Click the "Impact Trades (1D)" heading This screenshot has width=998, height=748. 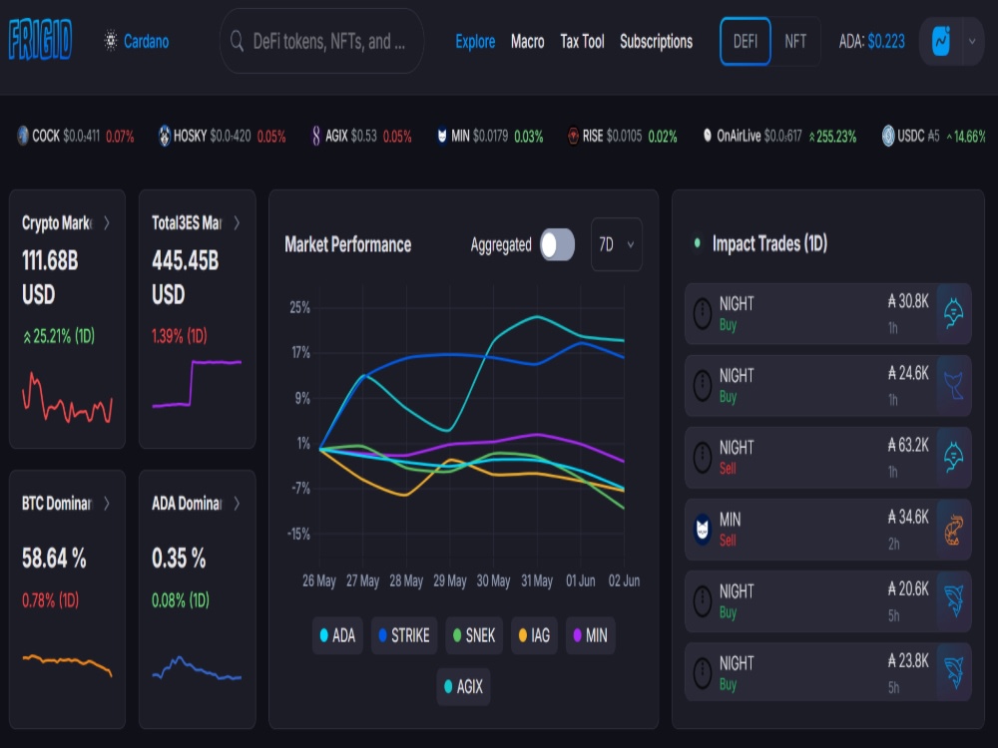coord(769,243)
